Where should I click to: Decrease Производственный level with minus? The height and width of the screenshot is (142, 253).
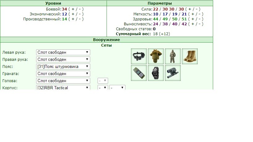[x=80, y=19]
